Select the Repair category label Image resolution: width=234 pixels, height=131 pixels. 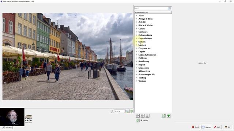pyautogui.click(x=142, y=65)
